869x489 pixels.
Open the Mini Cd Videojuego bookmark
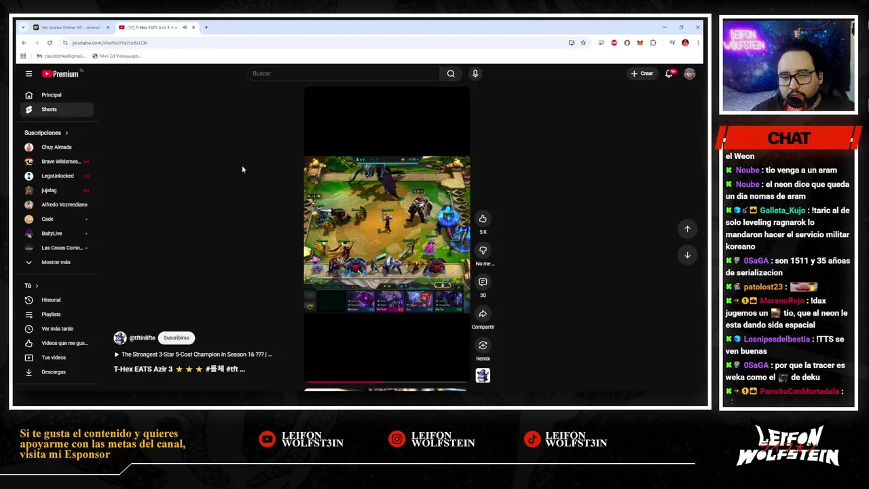(117, 56)
